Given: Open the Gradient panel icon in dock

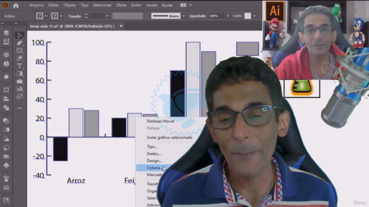Looking at the screenshot, I should tap(6, 129).
